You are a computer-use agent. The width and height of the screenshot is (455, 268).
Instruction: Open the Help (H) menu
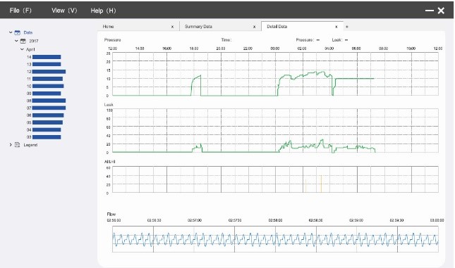click(x=103, y=11)
